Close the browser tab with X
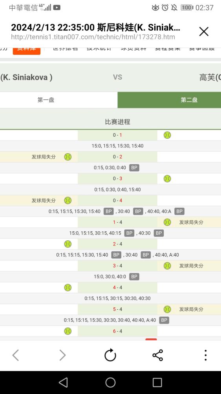This screenshot has width=221, height=394. pyautogui.click(x=204, y=32)
